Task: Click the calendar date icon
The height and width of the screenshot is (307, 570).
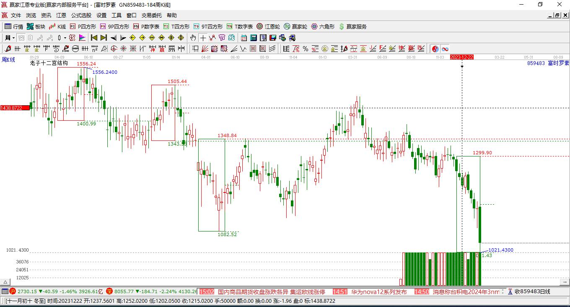Action: tap(244, 38)
